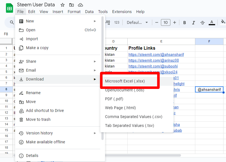
Task: Star the Steem User Data document
Action: click(63, 5)
